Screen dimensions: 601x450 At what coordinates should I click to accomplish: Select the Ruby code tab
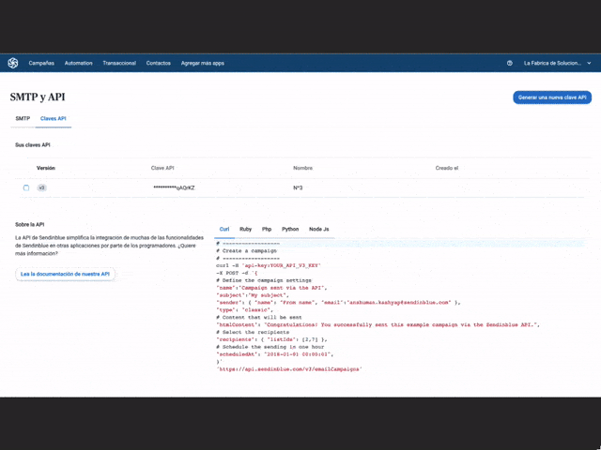pos(245,229)
